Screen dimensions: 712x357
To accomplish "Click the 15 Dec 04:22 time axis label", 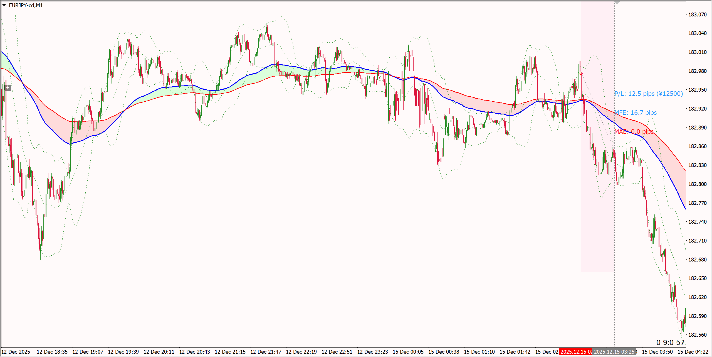I will point(693,352).
